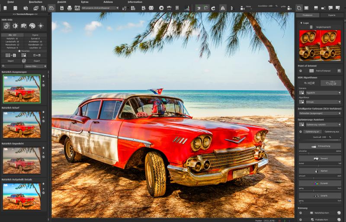Turn on optimization with 'Optimierung an'
Viewport: 346px width, 222px height.
(311, 131)
